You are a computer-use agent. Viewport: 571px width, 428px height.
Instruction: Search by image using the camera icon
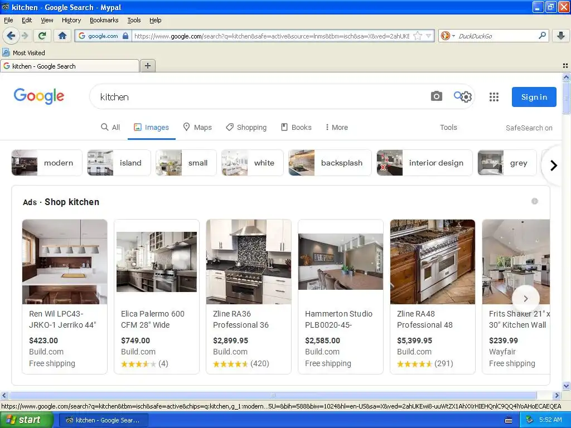pyautogui.click(x=436, y=96)
